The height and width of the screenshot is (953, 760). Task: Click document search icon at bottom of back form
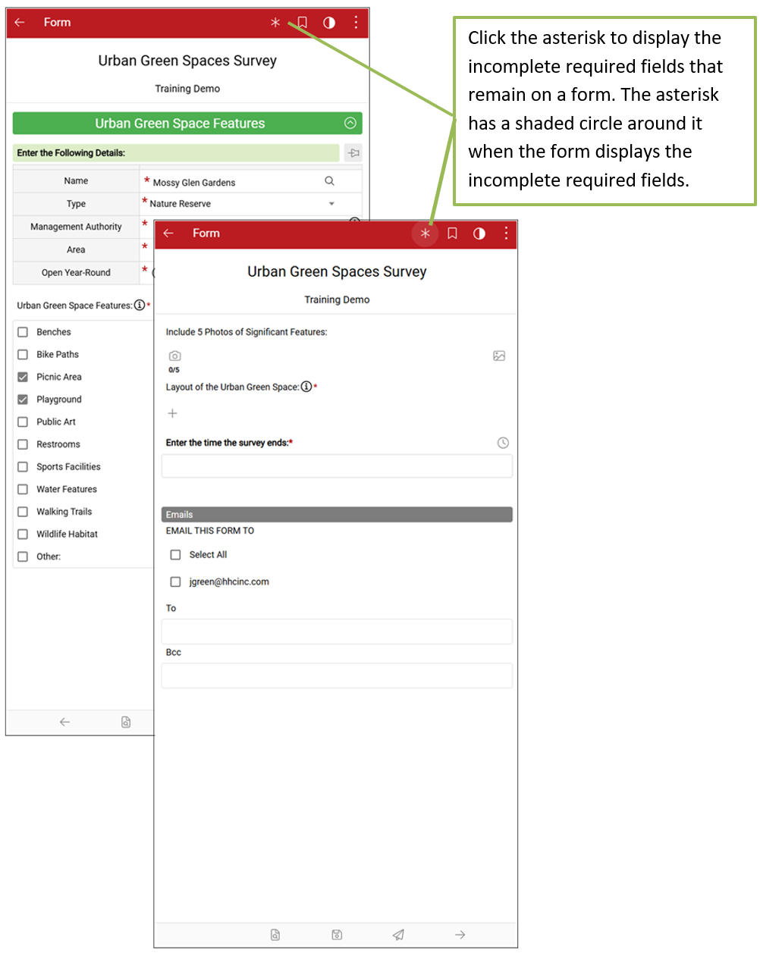click(x=126, y=722)
